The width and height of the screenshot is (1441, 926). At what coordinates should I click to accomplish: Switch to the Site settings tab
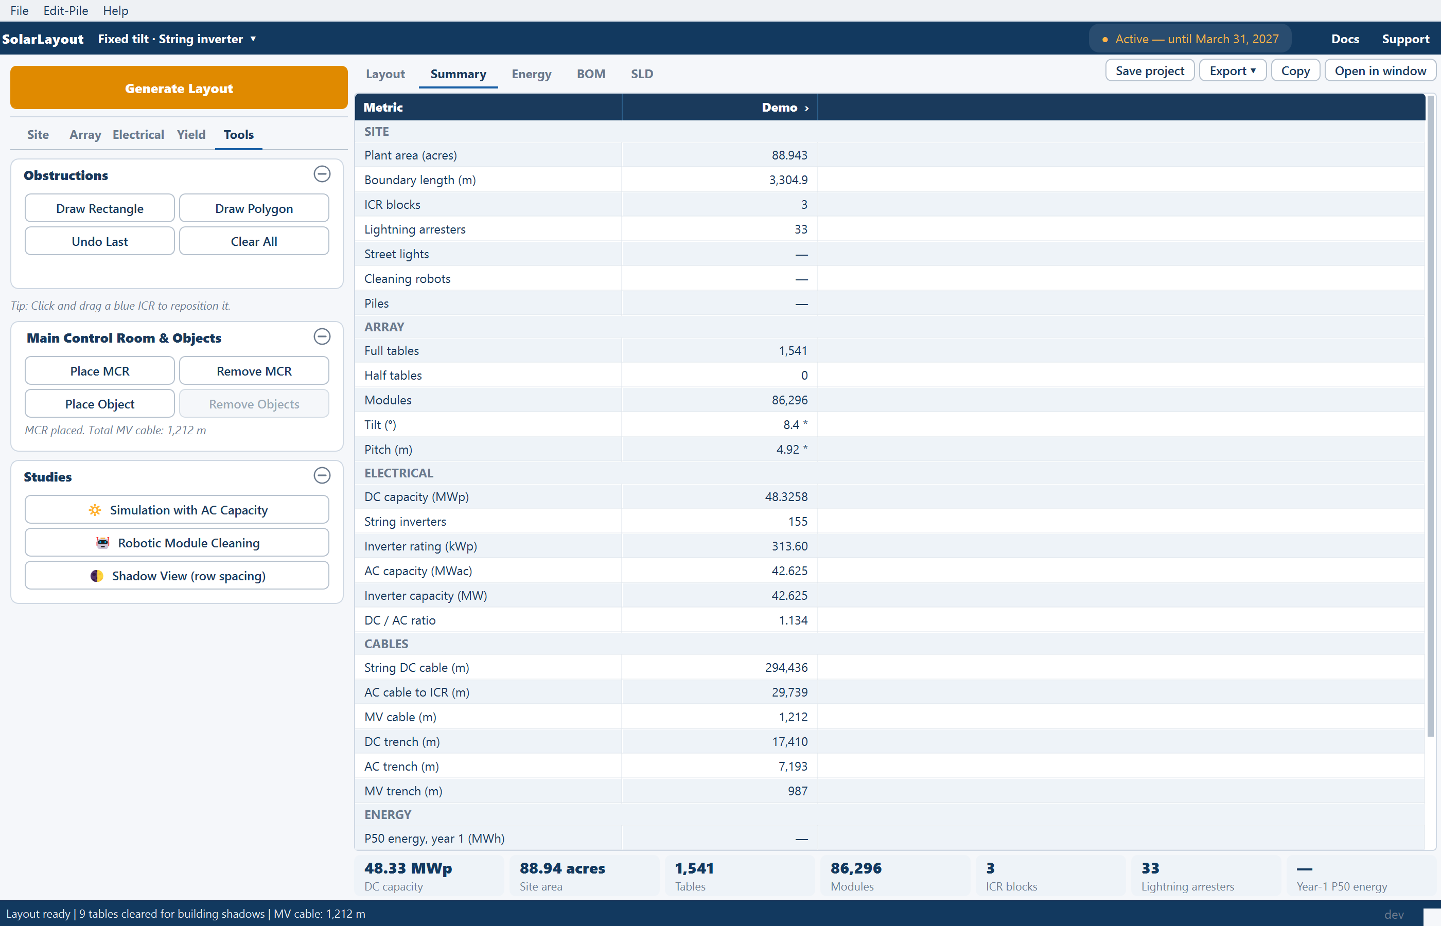coord(38,135)
